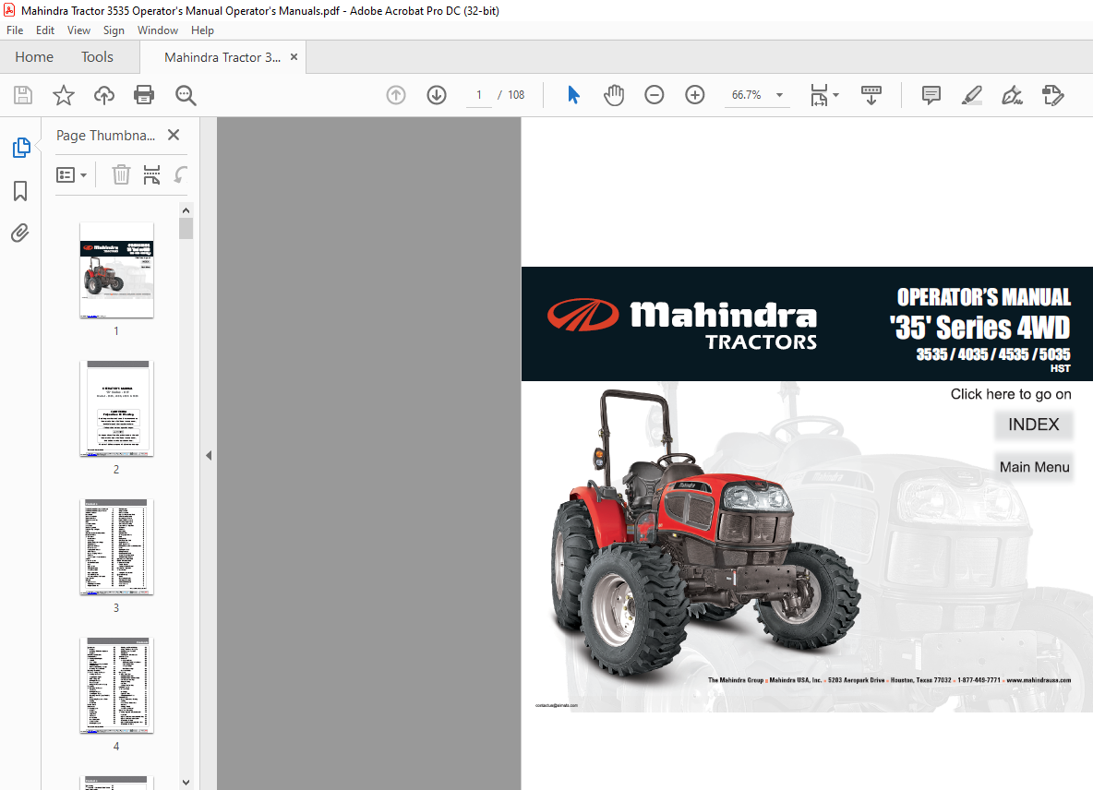Open the View menu
1093x790 pixels.
(x=78, y=30)
